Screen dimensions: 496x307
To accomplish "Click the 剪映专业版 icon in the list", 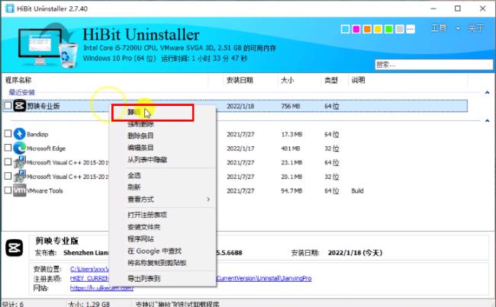I will tap(19, 106).
